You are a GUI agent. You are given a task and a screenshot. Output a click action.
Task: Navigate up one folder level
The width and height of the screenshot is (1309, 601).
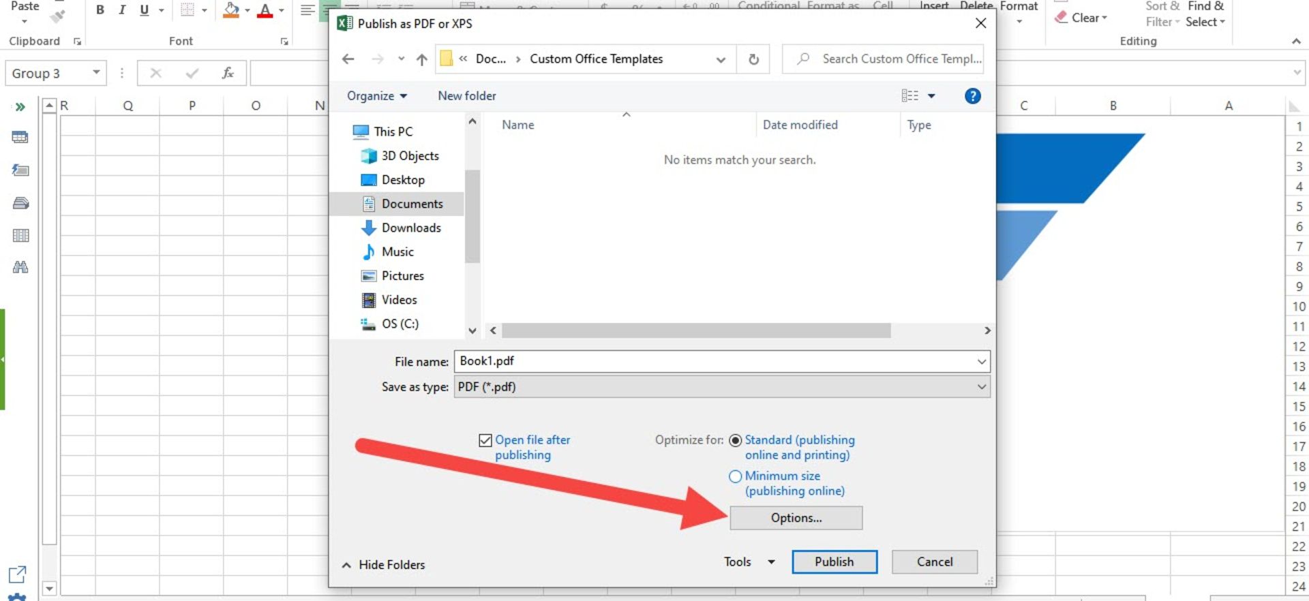point(422,59)
